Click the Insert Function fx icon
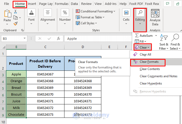This screenshot has height=124, width=182. (59, 38)
